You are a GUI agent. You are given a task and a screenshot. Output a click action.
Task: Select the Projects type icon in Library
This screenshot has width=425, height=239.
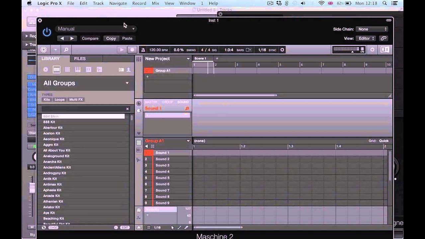coord(46,69)
